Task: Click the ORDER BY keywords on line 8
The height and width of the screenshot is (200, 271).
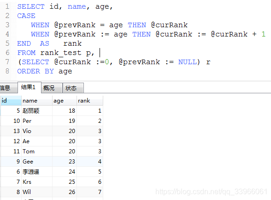Action: 35,71
